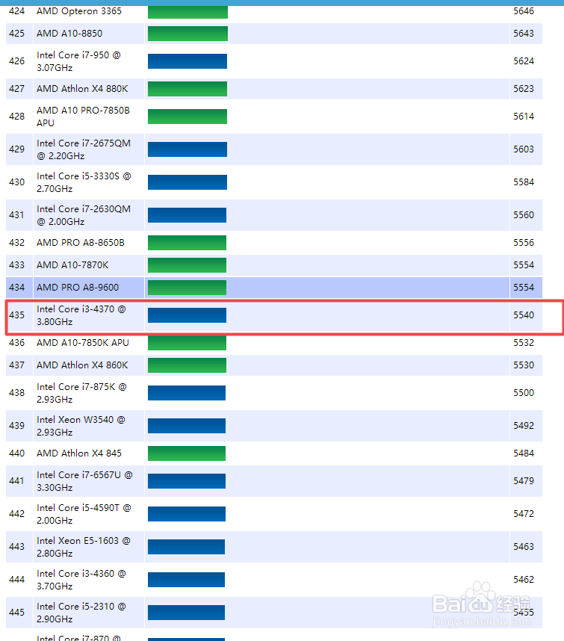Select AMD Athlon X4 860K entry
Image resolution: width=564 pixels, height=641 pixels.
82,365
